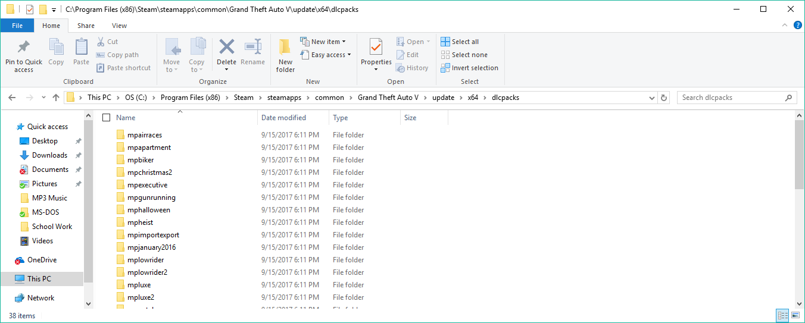Open the File menu
The image size is (805, 323).
click(17, 26)
